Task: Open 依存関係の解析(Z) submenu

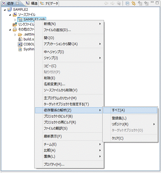Action: (x=69, y=110)
